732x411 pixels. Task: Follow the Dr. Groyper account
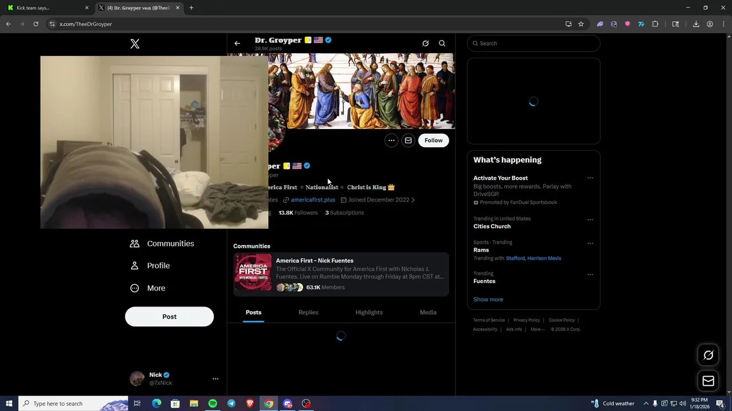[433, 140]
